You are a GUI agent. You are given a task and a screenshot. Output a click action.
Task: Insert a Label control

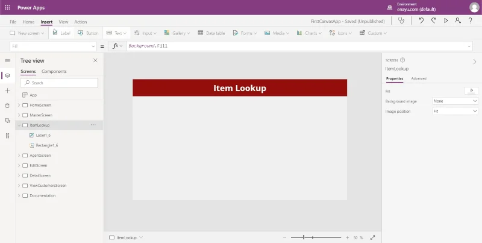tap(61, 33)
